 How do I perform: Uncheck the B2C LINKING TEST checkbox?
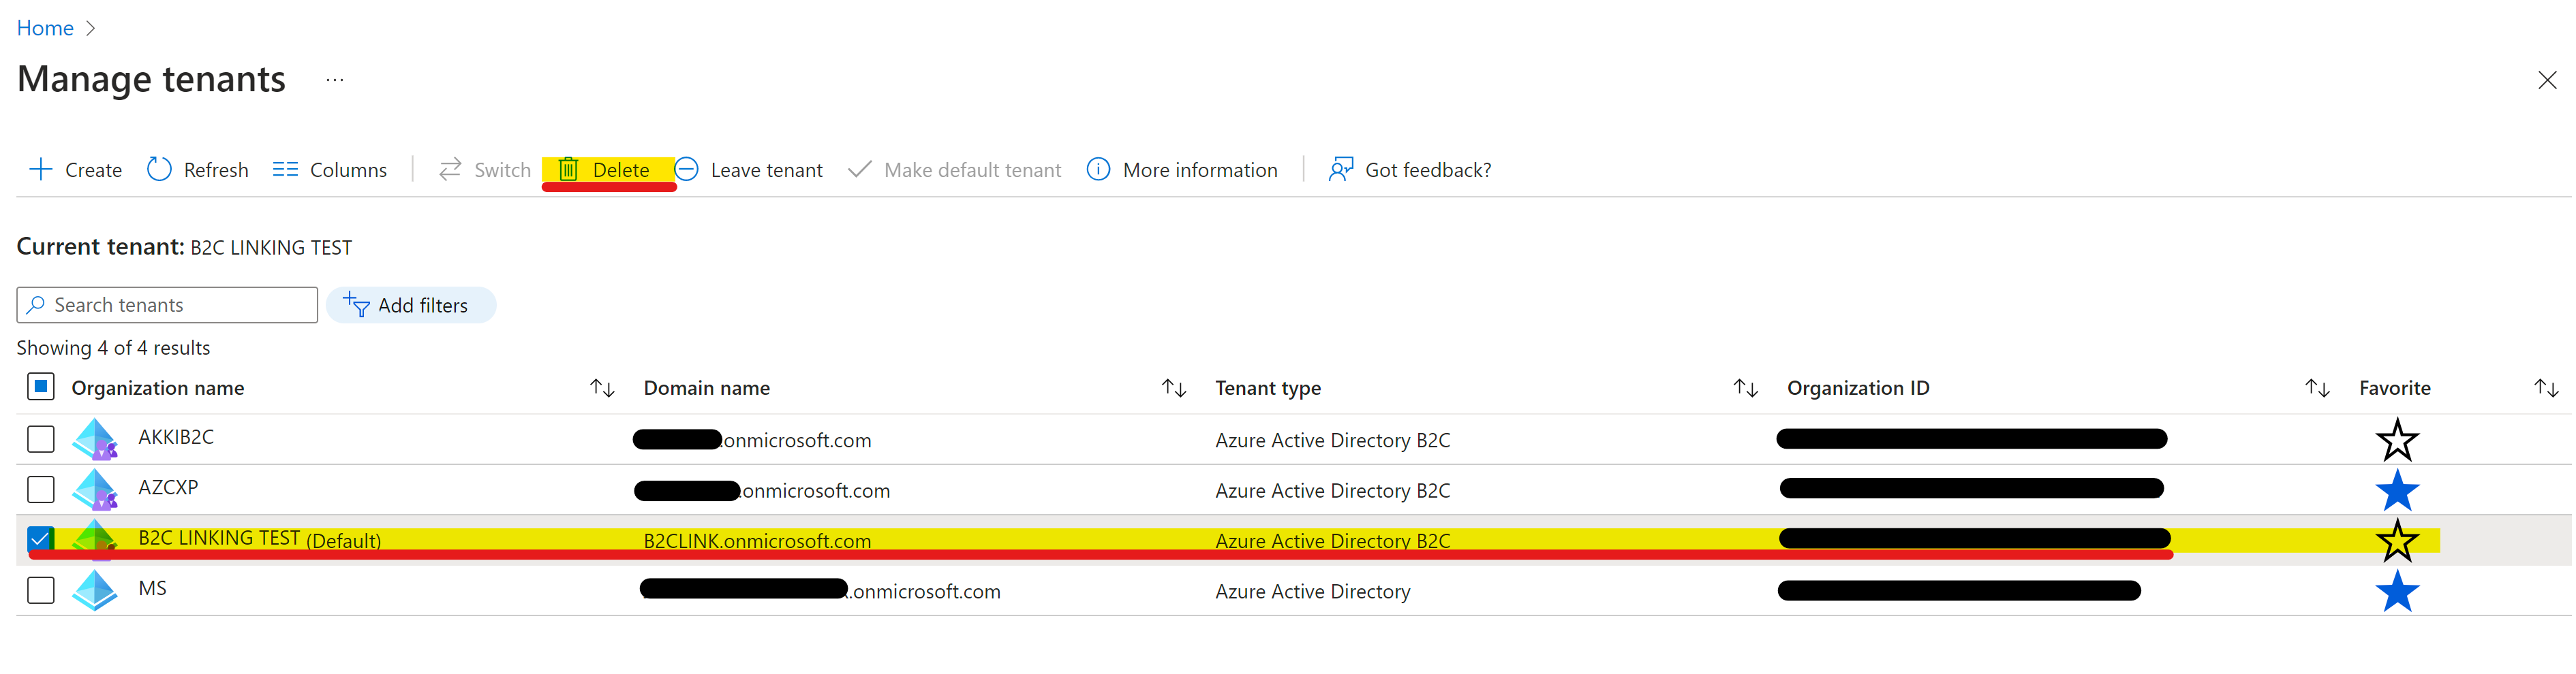(41, 539)
